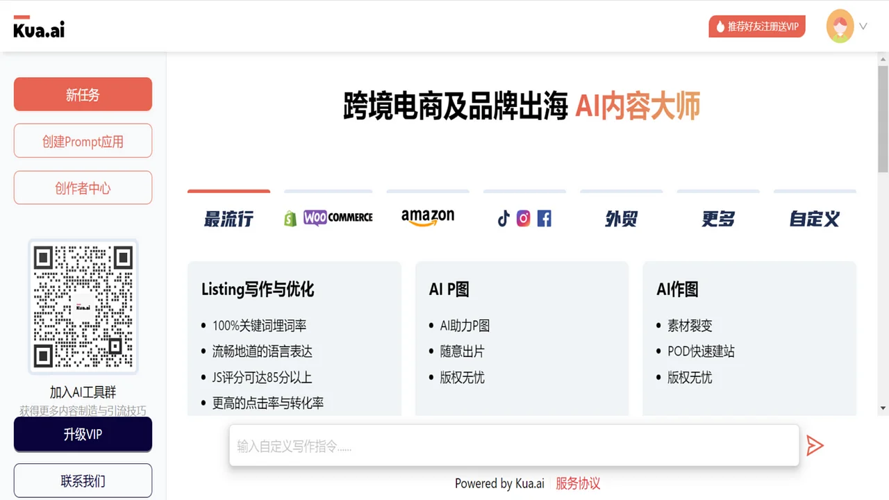Image resolution: width=889 pixels, height=500 pixels.
Task: Select the 更多 tab
Action: pyautogui.click(x=717, y=218)
